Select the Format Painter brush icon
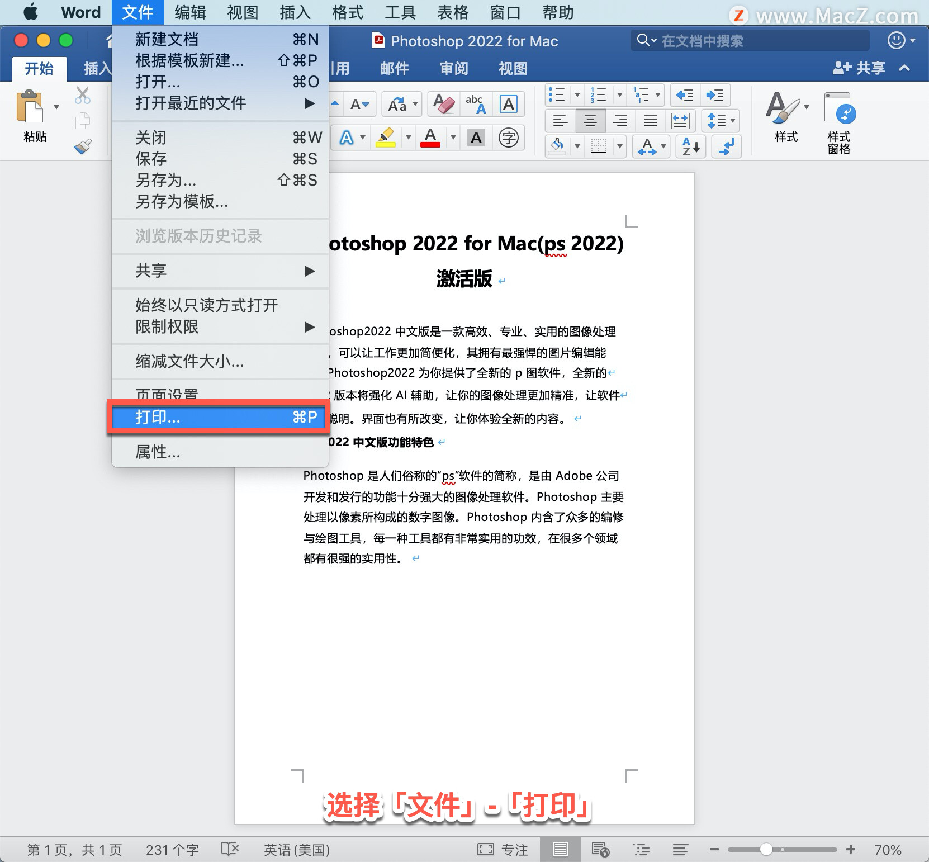The image size is (929, 862). (83, 146)
